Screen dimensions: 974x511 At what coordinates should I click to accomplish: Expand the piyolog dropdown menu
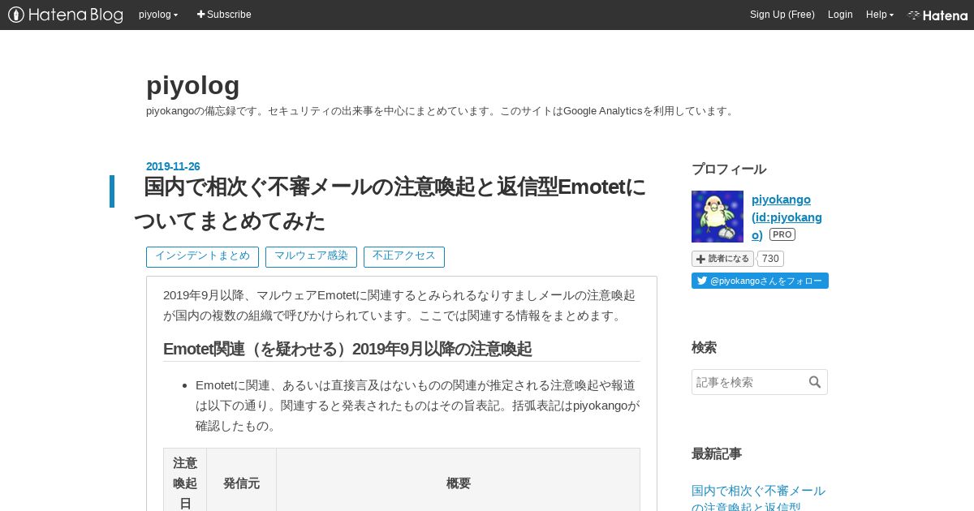pos(158,15)
